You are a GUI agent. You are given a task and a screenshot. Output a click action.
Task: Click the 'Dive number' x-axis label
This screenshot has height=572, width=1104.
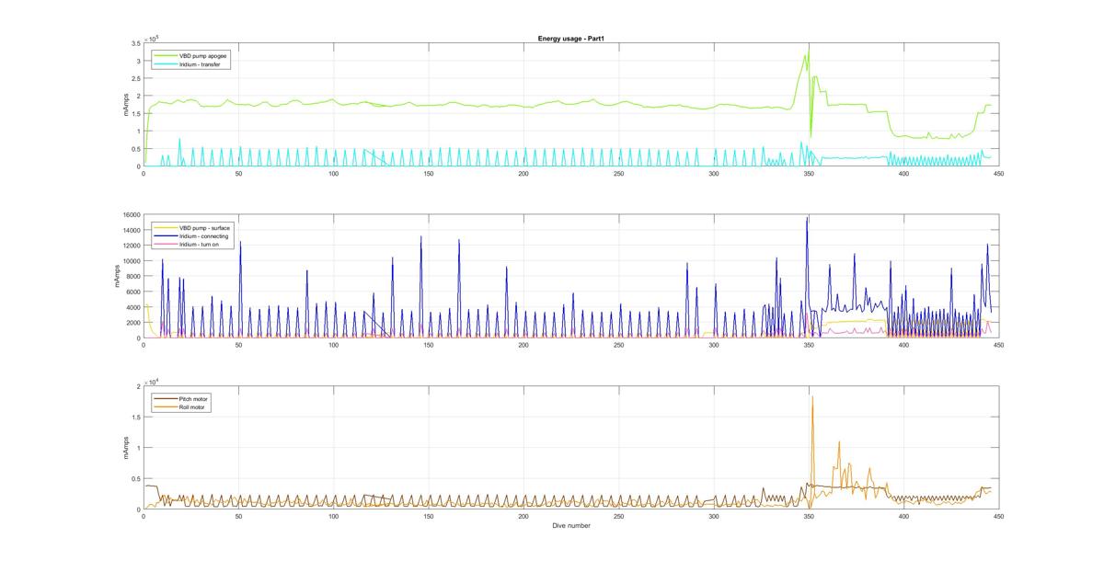point(570,526)
